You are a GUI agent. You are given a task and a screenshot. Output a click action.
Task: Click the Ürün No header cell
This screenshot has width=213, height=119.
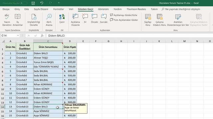(10, 47)
